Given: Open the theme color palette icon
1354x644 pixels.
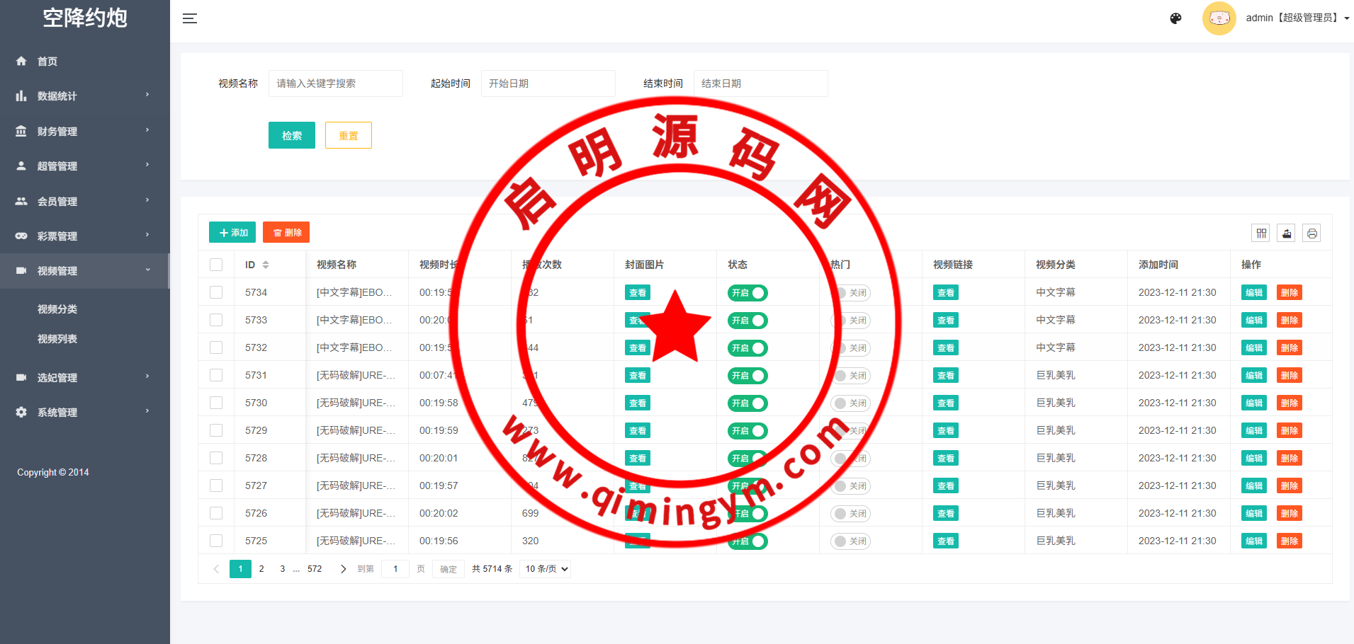Looking at the screenshot, I should click(x=1175, y=18).
